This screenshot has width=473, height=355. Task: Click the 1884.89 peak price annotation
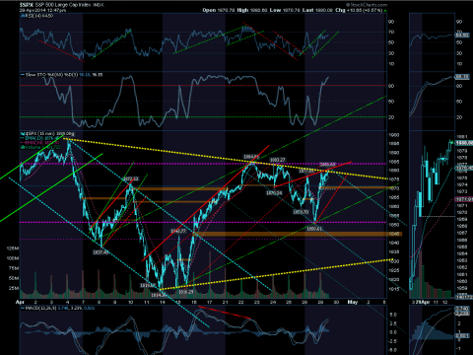click(251, 157)
